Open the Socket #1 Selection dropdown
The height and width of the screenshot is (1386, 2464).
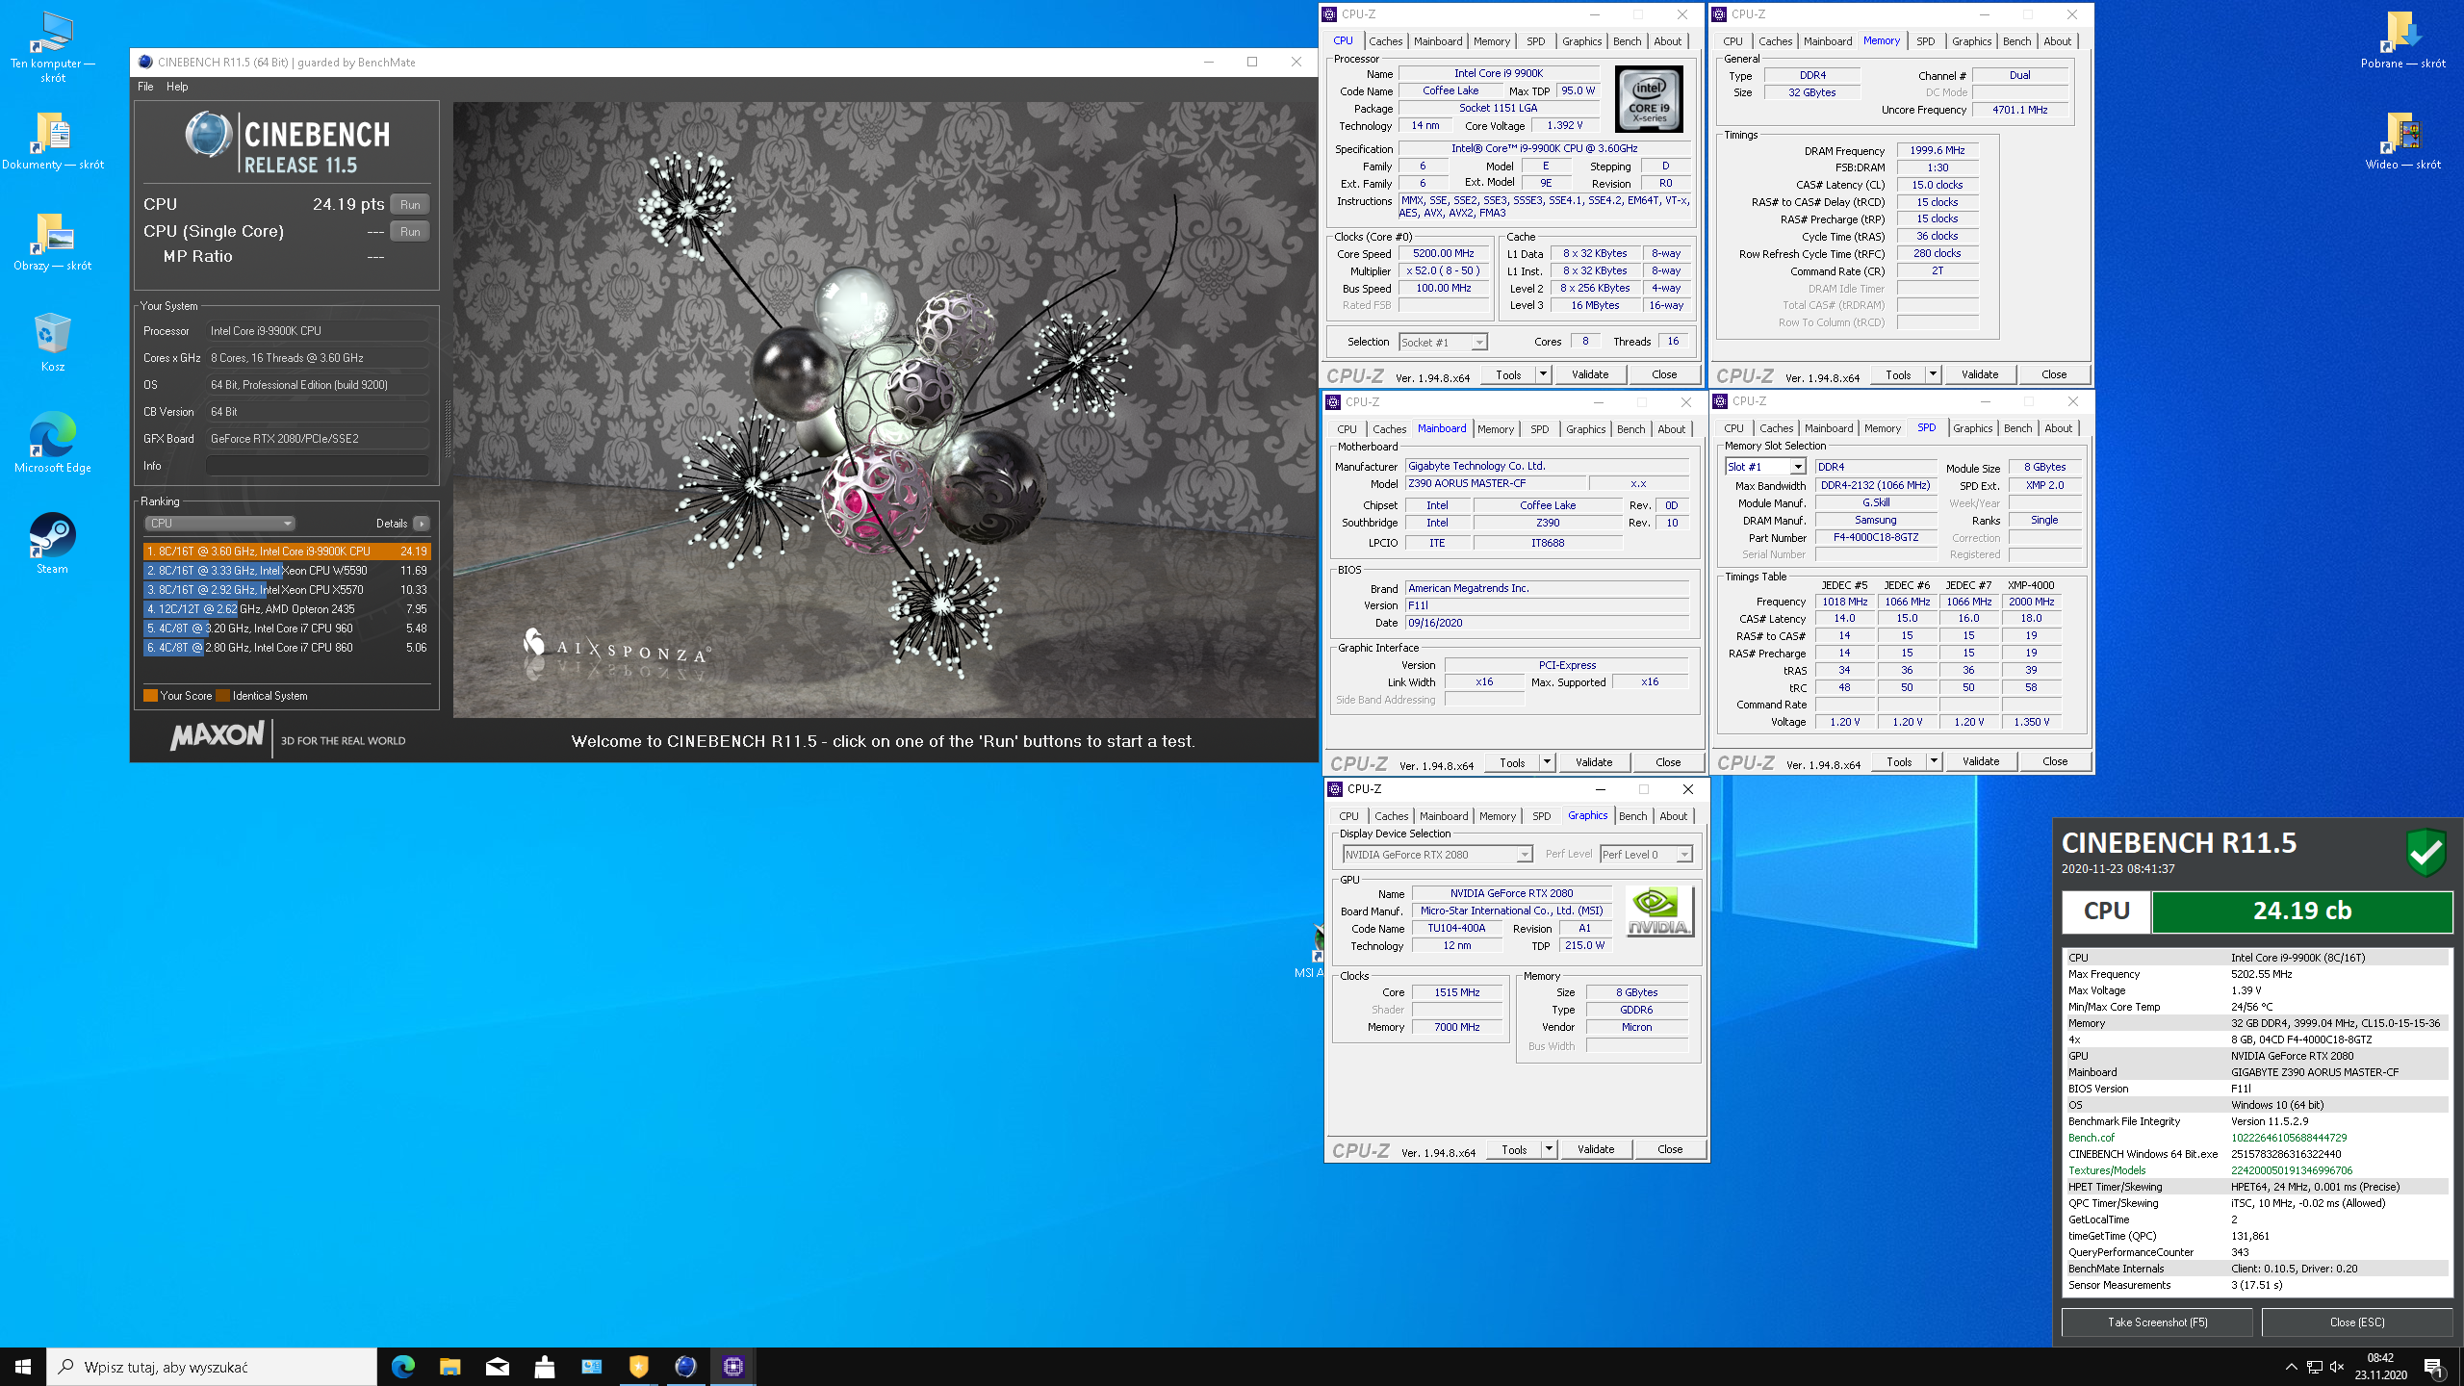pos(1443,342)
